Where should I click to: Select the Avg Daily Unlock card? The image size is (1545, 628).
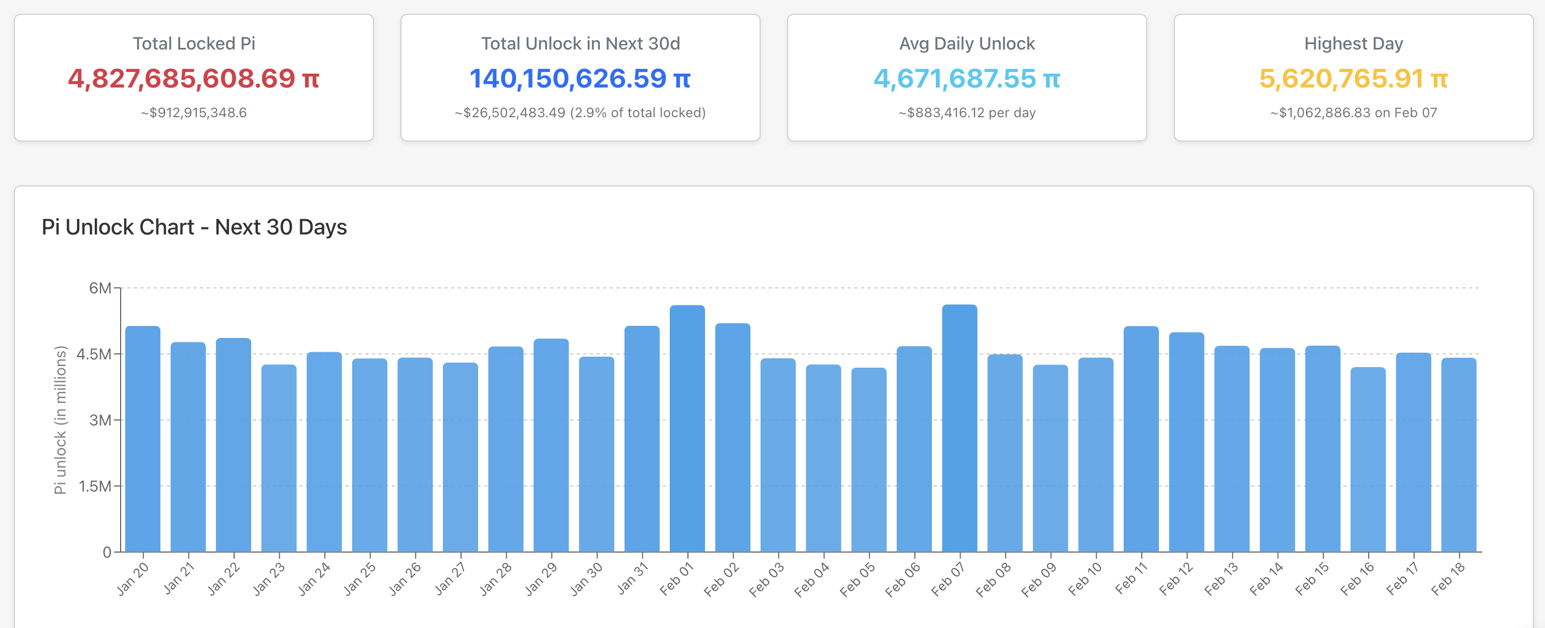pyautogui.click(x=966, y=78)
